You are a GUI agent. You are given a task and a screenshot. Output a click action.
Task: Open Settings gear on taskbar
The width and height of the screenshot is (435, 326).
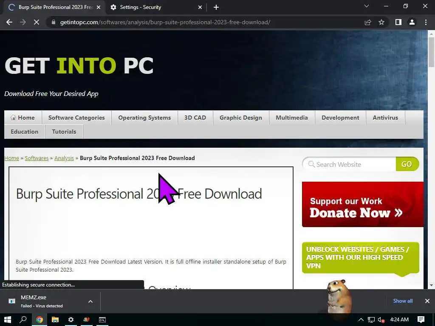71,320
